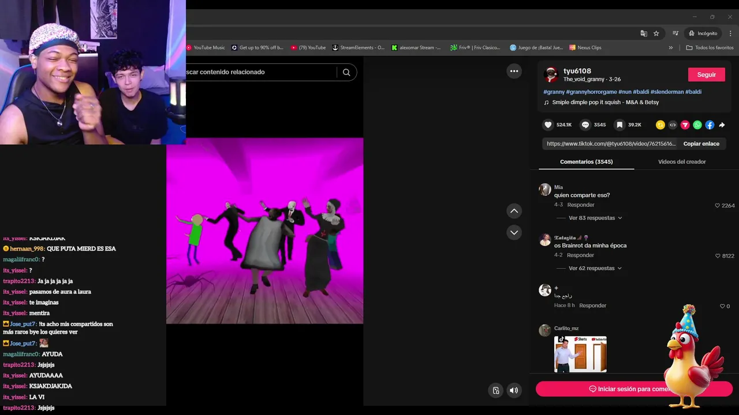739x415 pixels.
Task: Open the Carlito_mz username
Action: tap(566, 329)
